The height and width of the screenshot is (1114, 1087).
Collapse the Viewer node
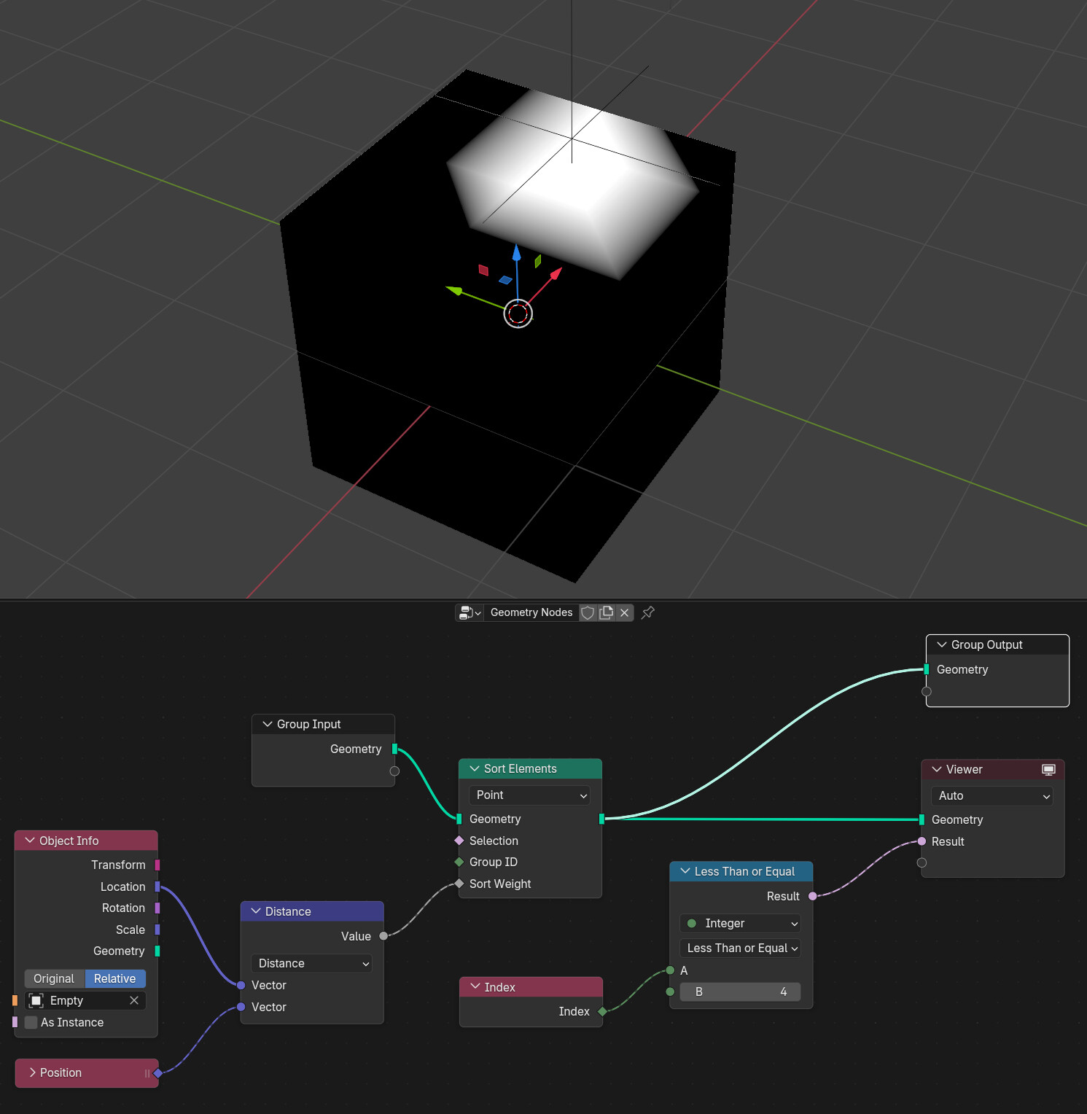coord(937,769)
